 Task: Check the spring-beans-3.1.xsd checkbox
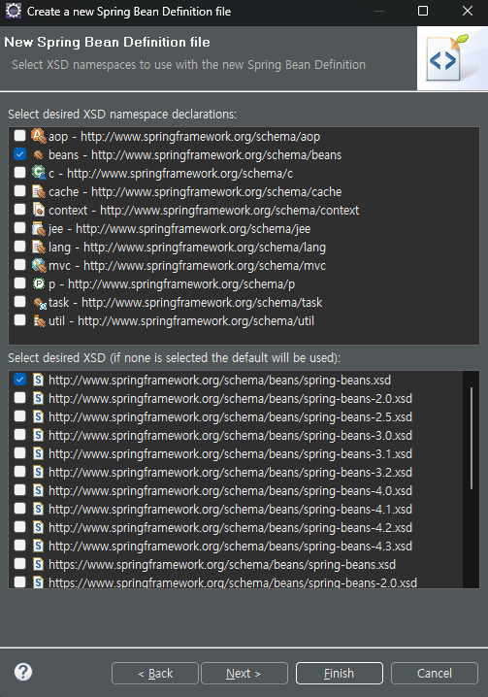19,453
